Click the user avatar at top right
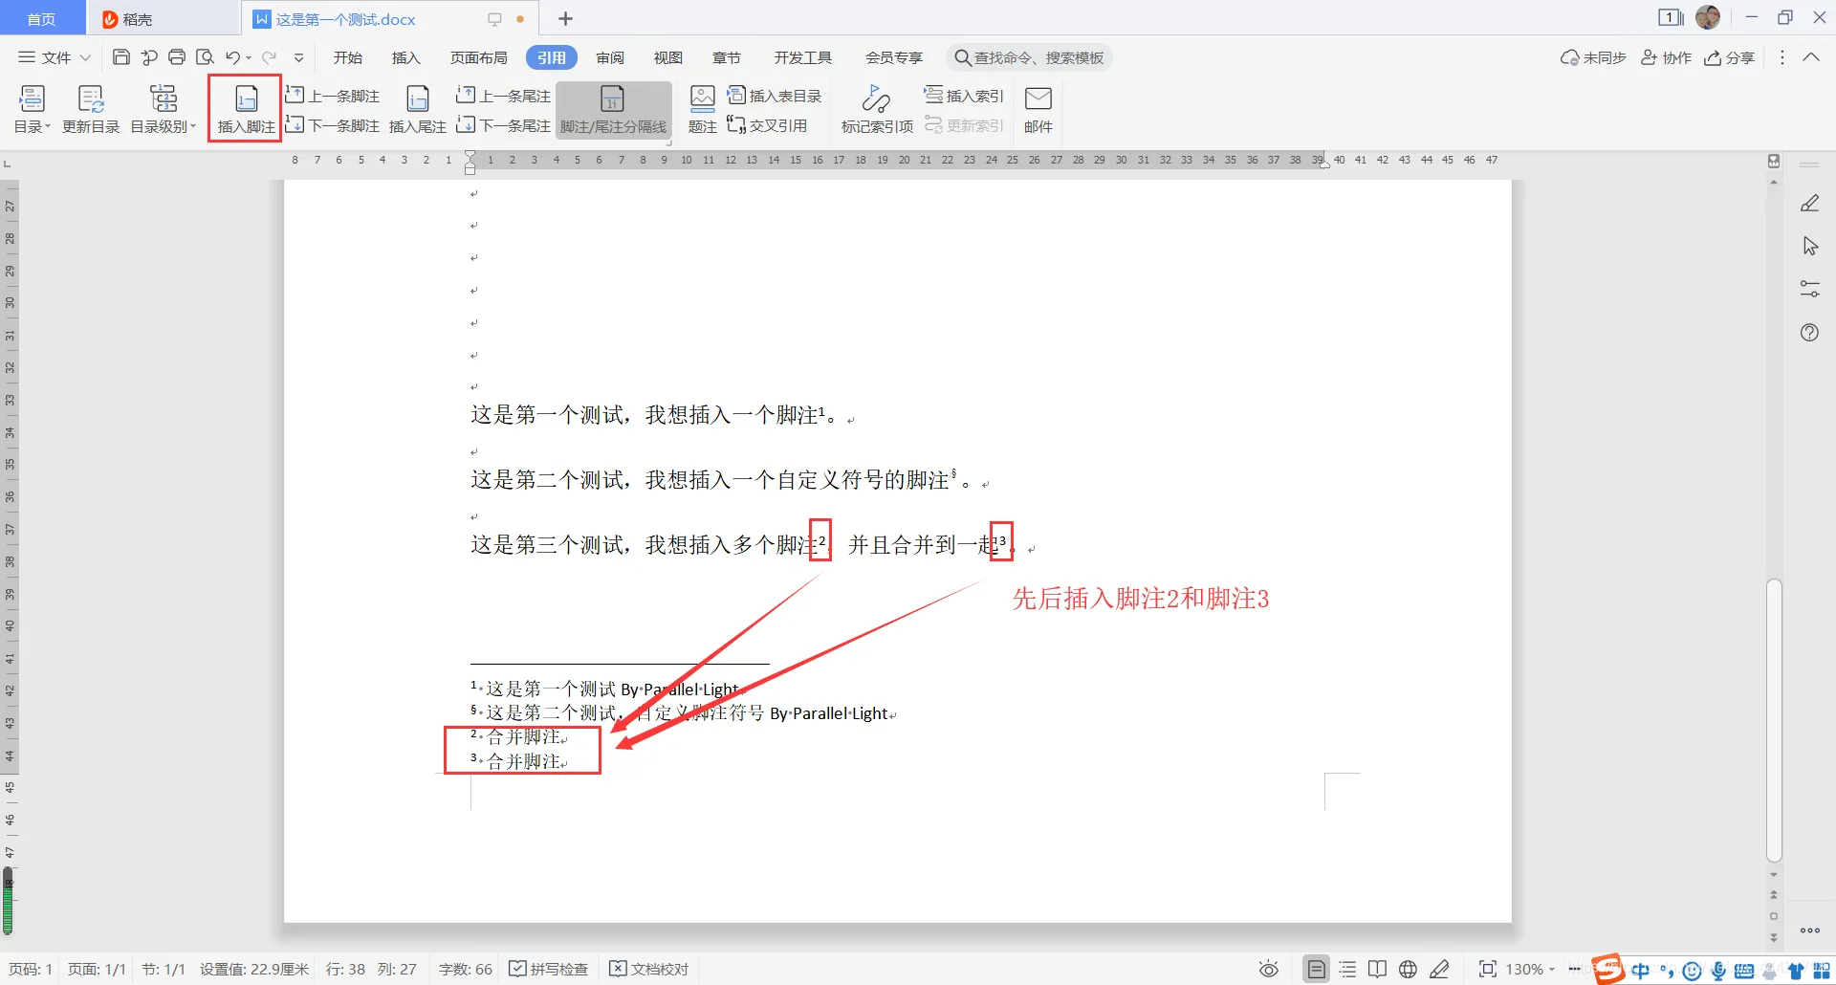The image size is (1836, 985). (x=1708, y=17)
